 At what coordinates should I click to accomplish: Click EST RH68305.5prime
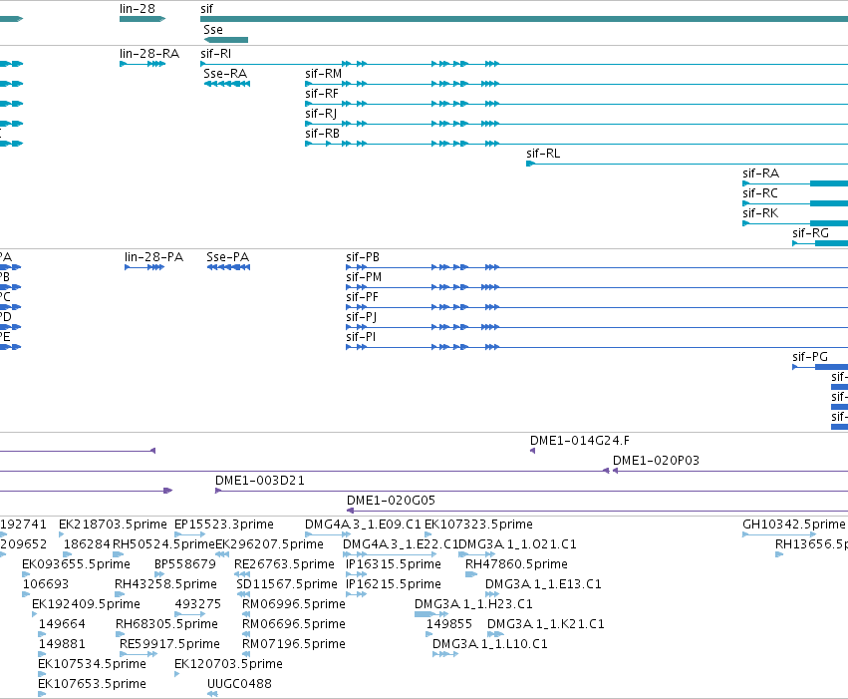pos(166,625)
